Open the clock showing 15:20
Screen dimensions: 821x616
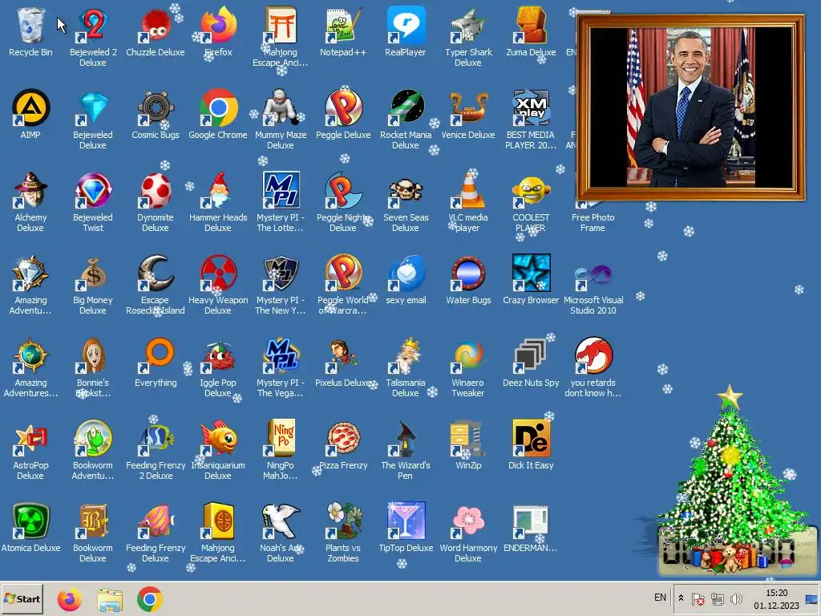point(776,598)
